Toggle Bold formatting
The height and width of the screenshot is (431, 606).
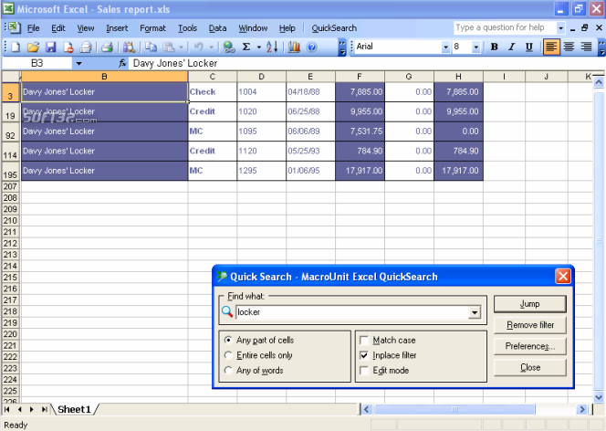click(x=494, y=47)
